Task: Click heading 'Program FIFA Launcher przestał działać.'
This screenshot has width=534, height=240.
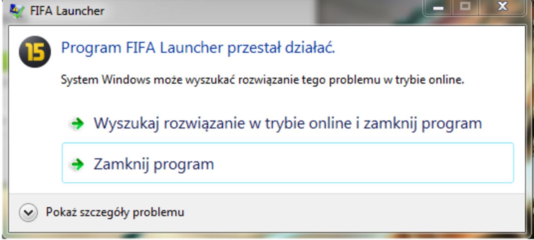Action: tap(198, 48)
